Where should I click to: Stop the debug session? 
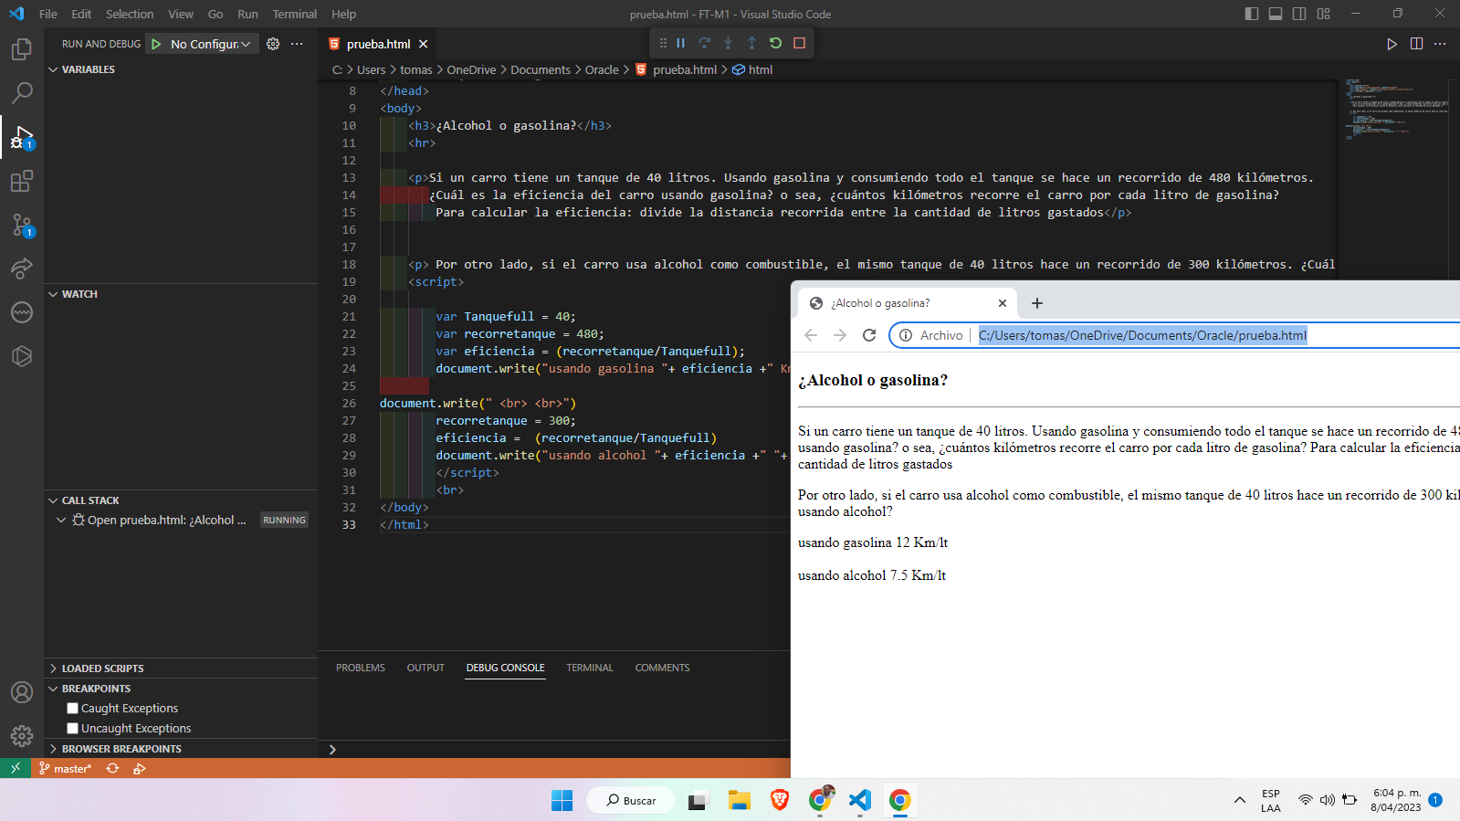coord(800,43)
